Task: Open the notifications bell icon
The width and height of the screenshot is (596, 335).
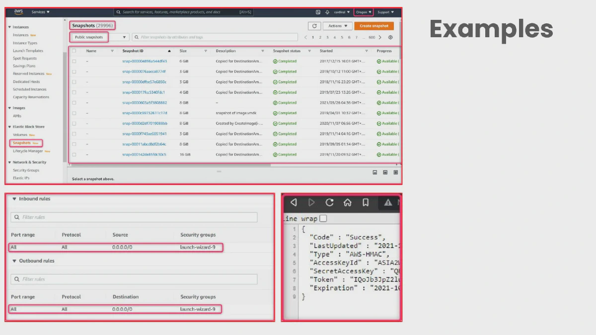Action: [x=327, y=12]
